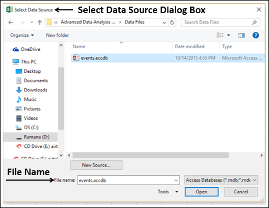Open the Tools dropdown menu
The height and width of the screenshot is (208, 269).
[168, 192]
